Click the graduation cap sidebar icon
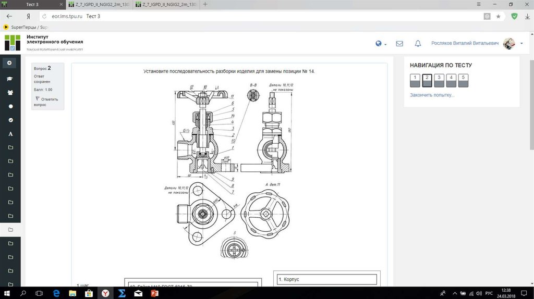The image size is (534, 299). click(x=10, y=79)
